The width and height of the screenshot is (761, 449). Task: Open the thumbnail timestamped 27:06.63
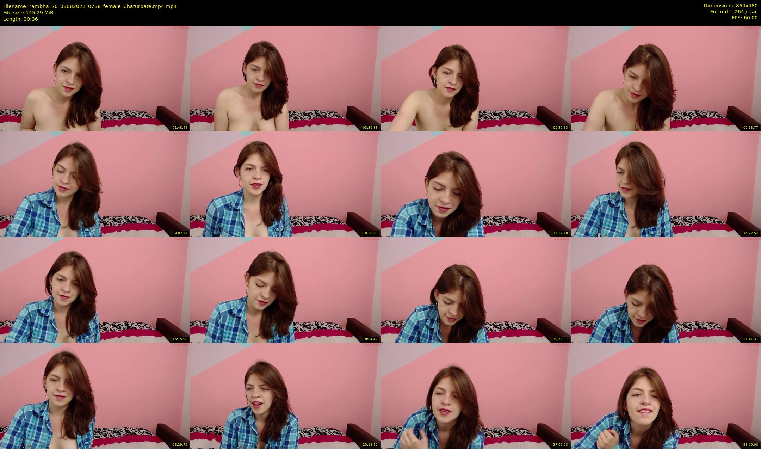[x=476, y=395]
